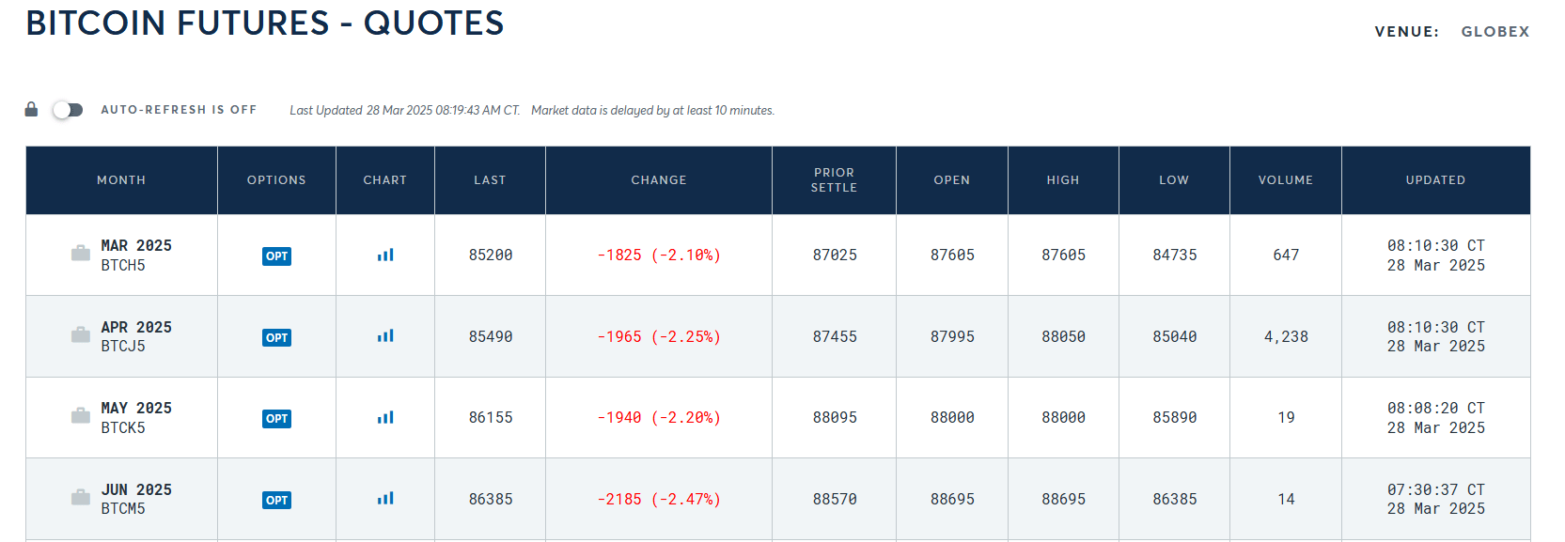
Task: Add MAY 2025 contract to portfolio briefcase
Action: 79,417
